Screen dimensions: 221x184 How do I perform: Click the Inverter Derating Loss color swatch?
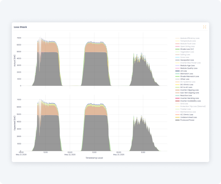[x=177, y=98]
